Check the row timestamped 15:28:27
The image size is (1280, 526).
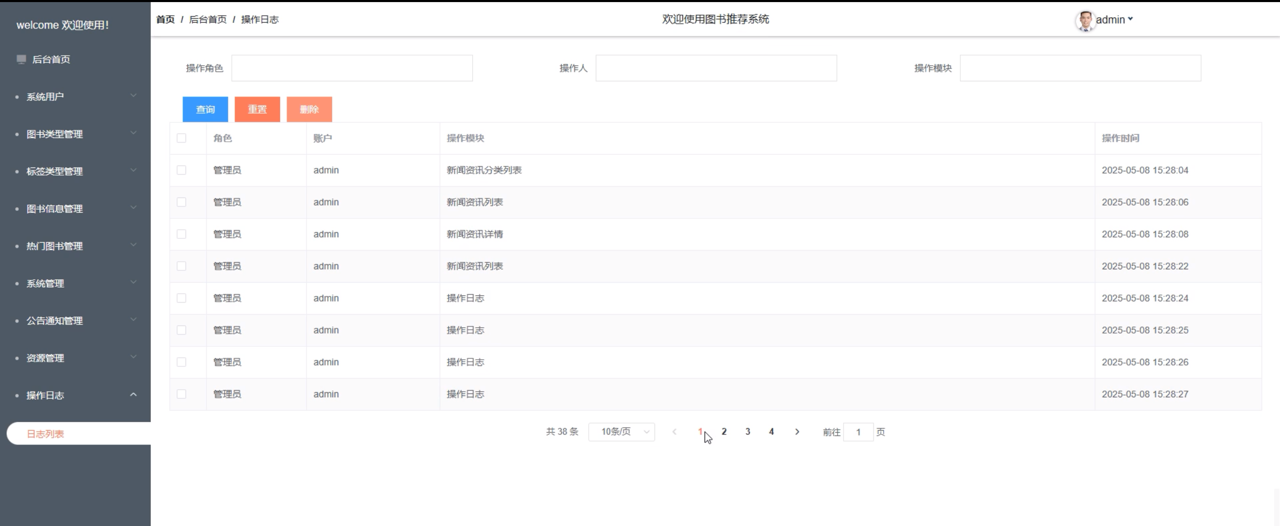coord(181,394)
